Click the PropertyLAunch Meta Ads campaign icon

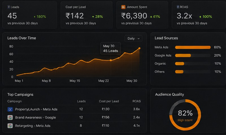click(x=10, y=109)
